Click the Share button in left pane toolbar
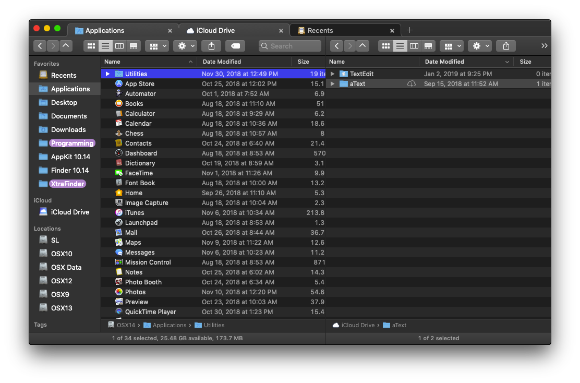 pos(211,46)
